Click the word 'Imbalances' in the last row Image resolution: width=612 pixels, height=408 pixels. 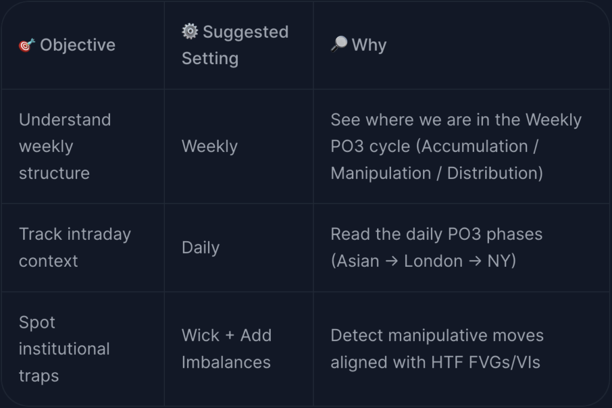coord(226,363)
